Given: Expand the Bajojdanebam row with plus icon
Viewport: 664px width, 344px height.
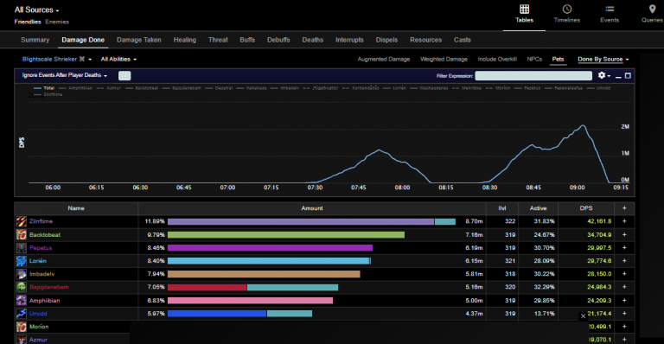Looking at the screenshot, I should [x=624, y=287].
